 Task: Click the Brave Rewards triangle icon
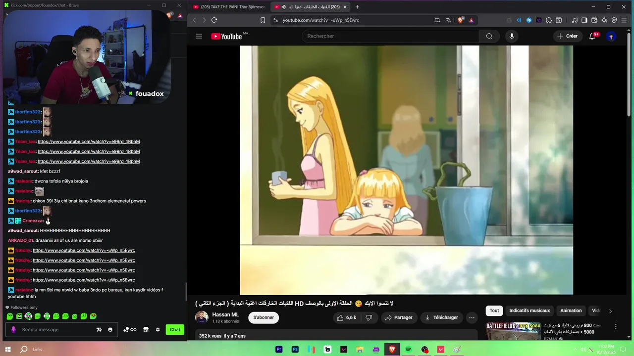tap(471, 20)
